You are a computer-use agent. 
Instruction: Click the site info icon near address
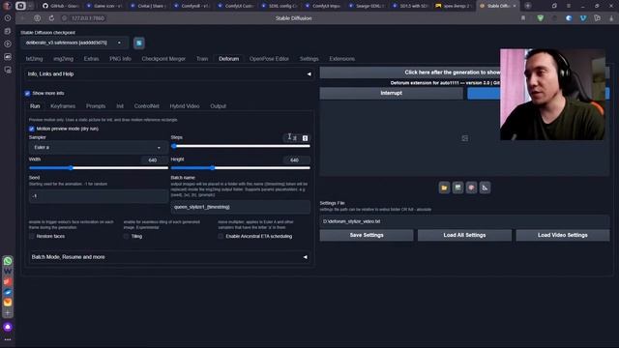65,18
